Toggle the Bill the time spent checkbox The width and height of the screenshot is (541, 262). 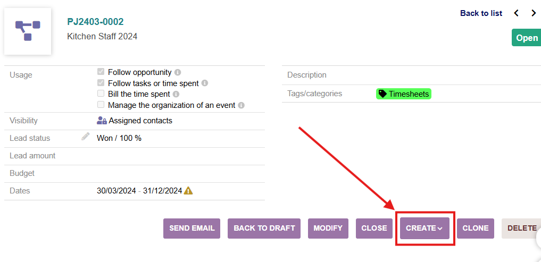pos(101,94)
